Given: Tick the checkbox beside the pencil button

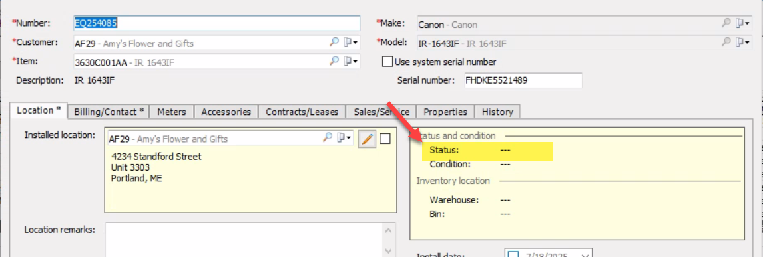Looking at the screenshot, I should 385,139.
